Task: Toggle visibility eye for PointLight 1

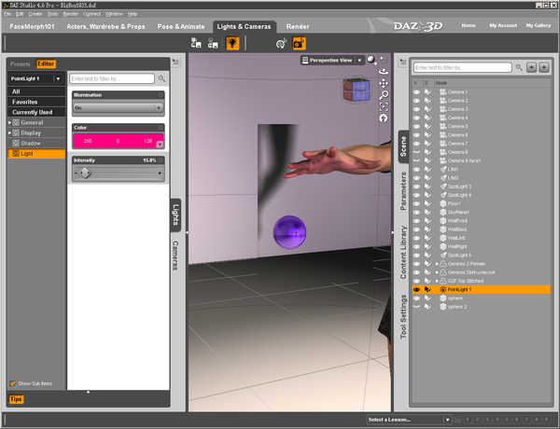Action: coord(416,289)
